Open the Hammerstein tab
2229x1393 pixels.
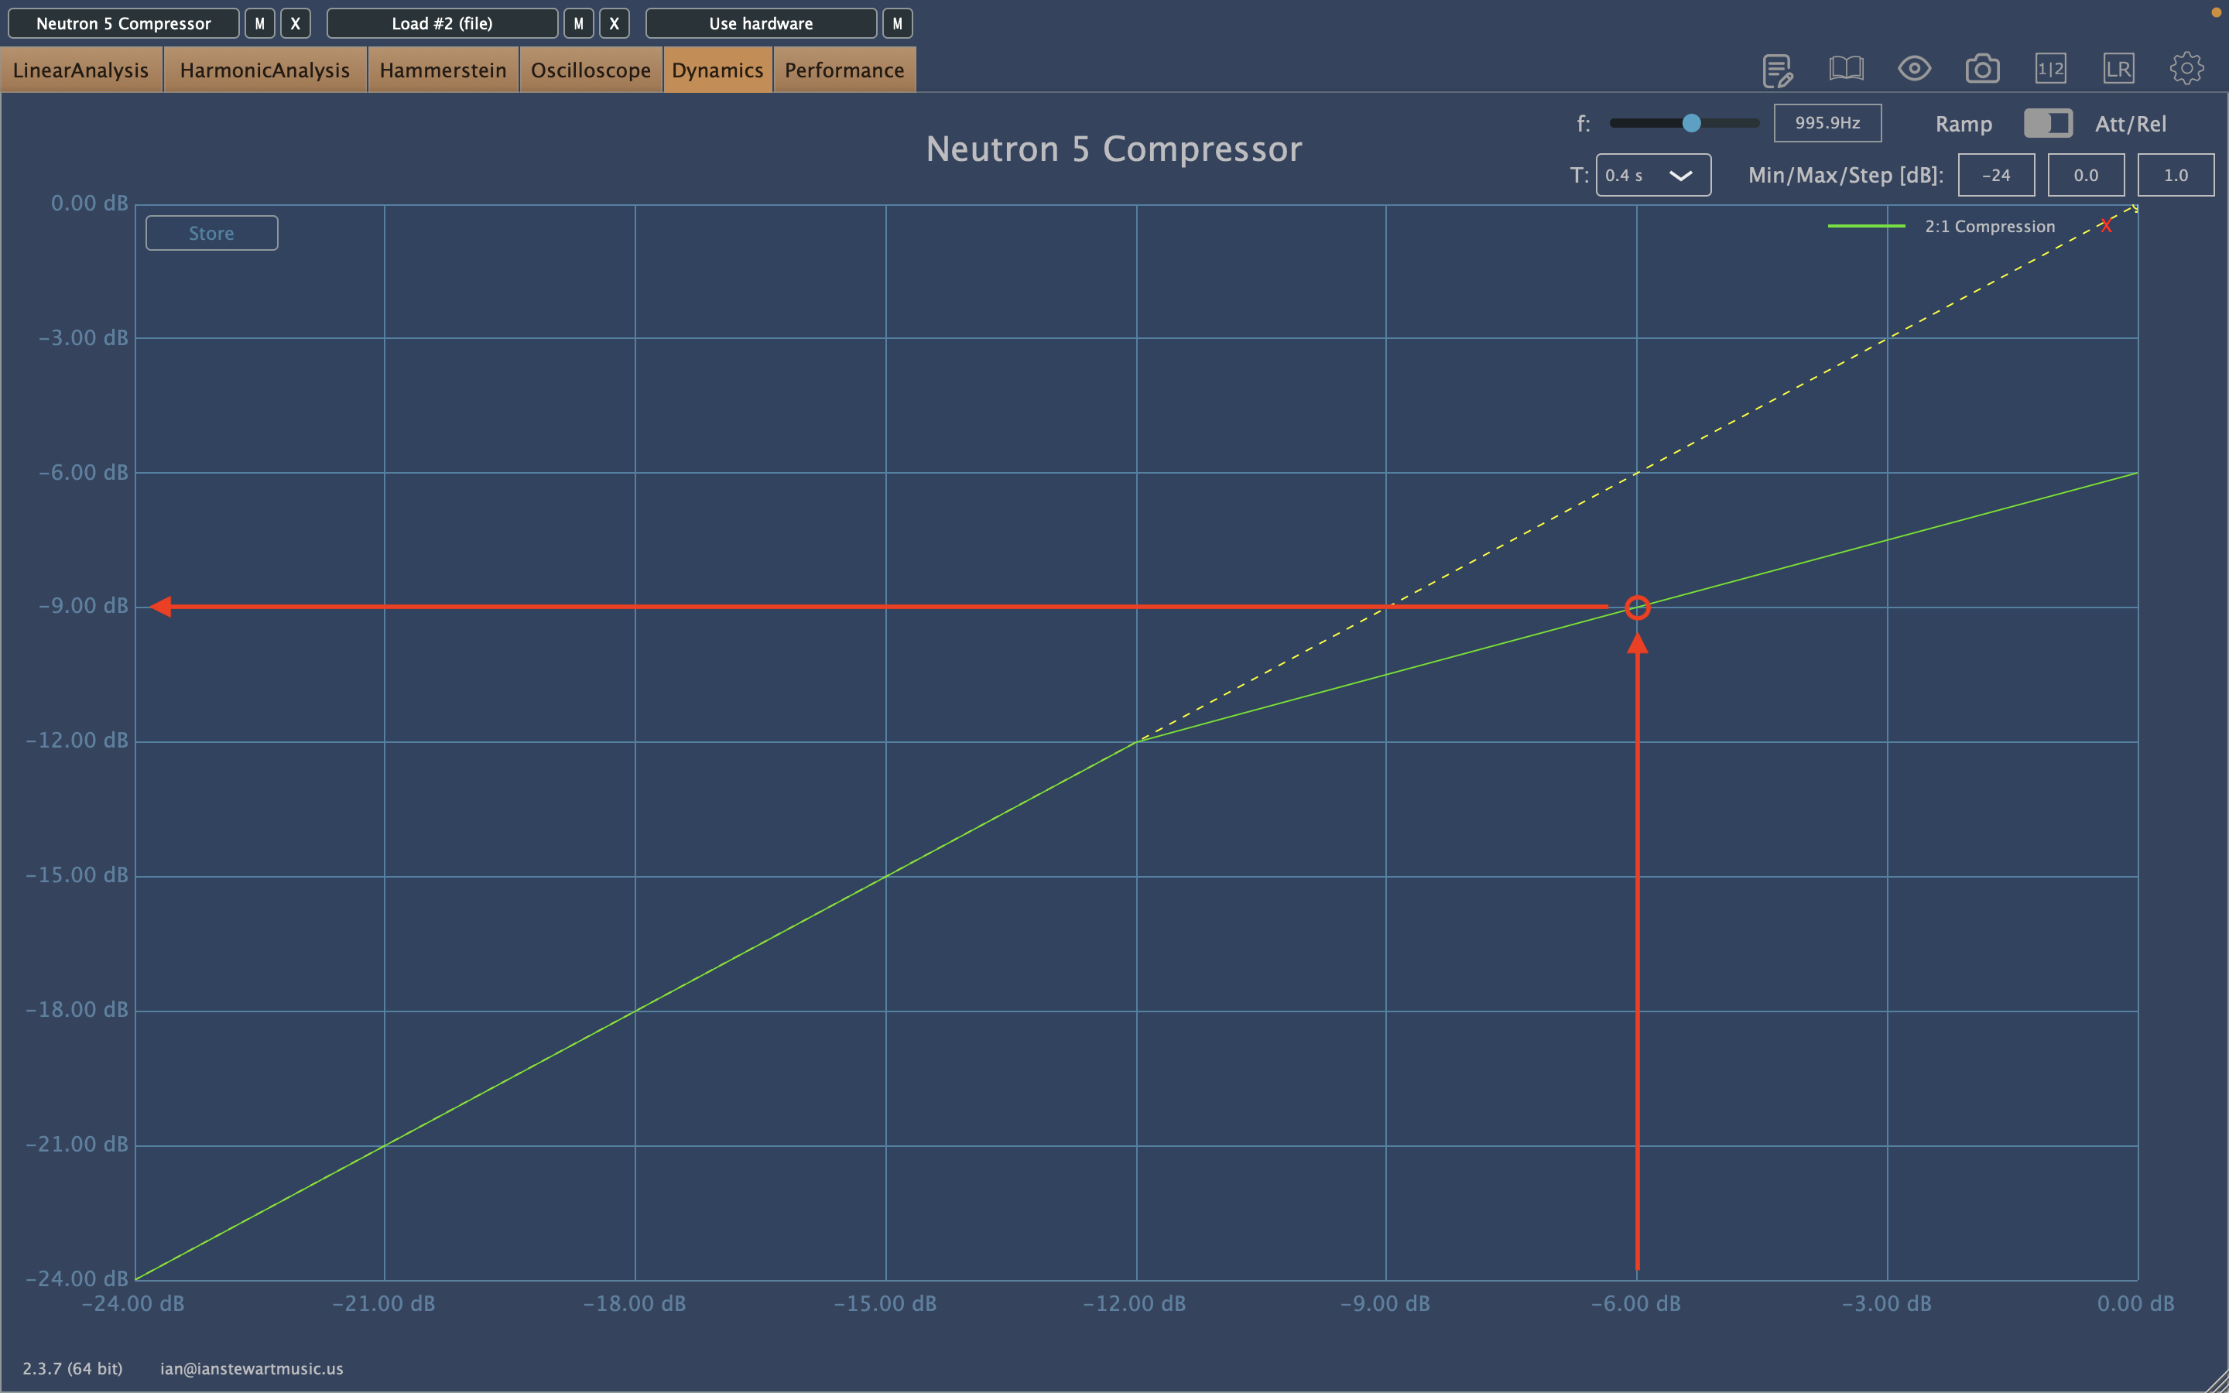pyautogui.click(x=443, y=70)
